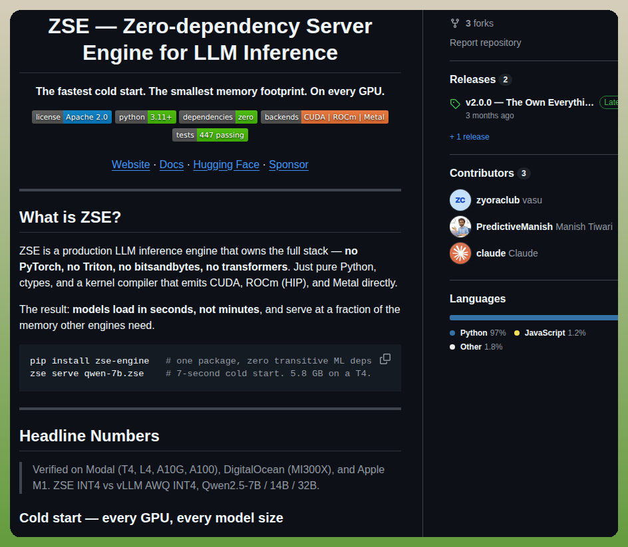The width and height of the screenshot is (628, 547).
Task: Open the Sponsor link
Action: click(288, 164)
